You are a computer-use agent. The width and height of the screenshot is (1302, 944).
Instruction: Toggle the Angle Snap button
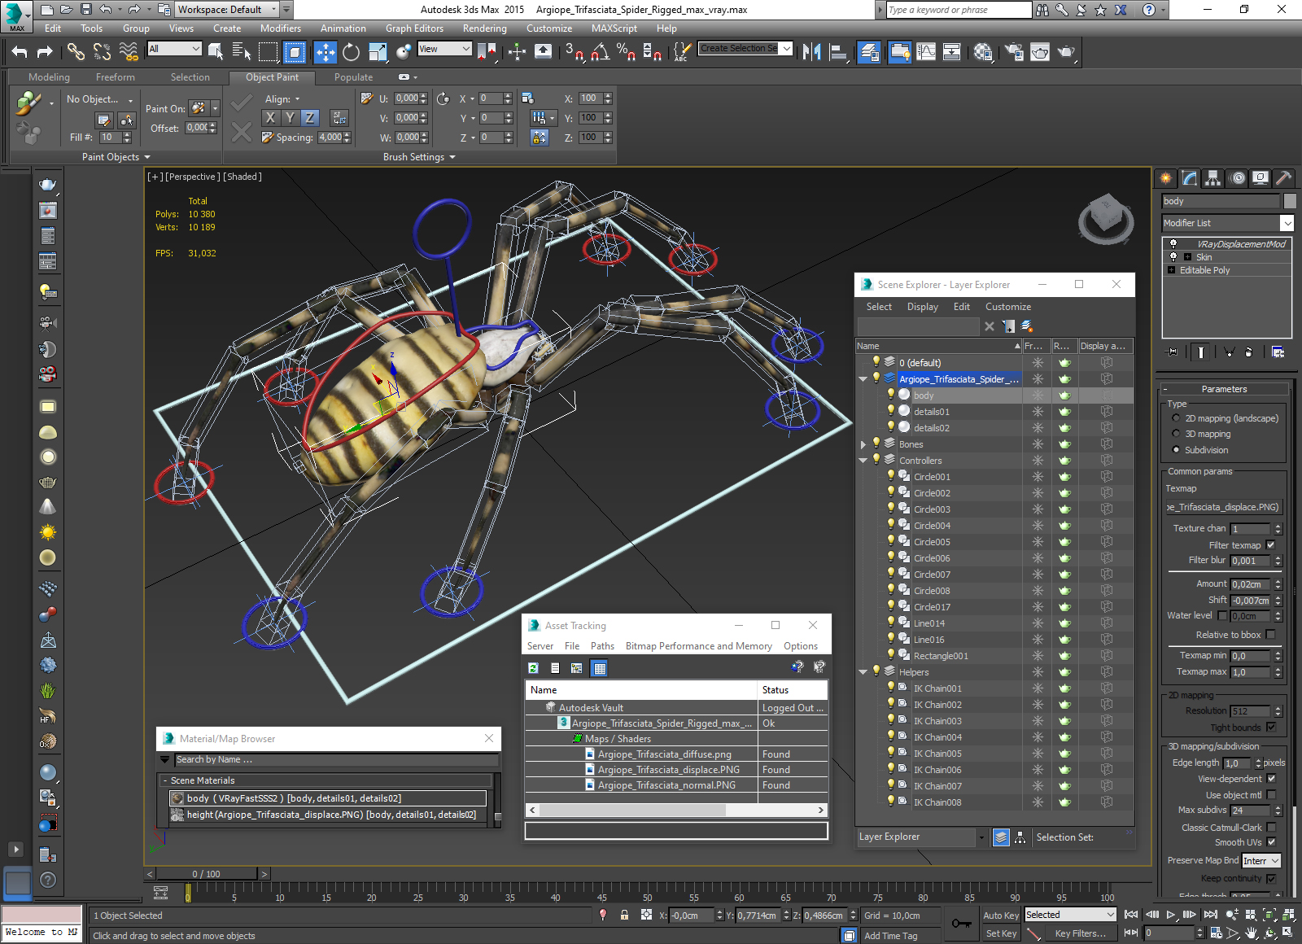(x=601, y=52)
